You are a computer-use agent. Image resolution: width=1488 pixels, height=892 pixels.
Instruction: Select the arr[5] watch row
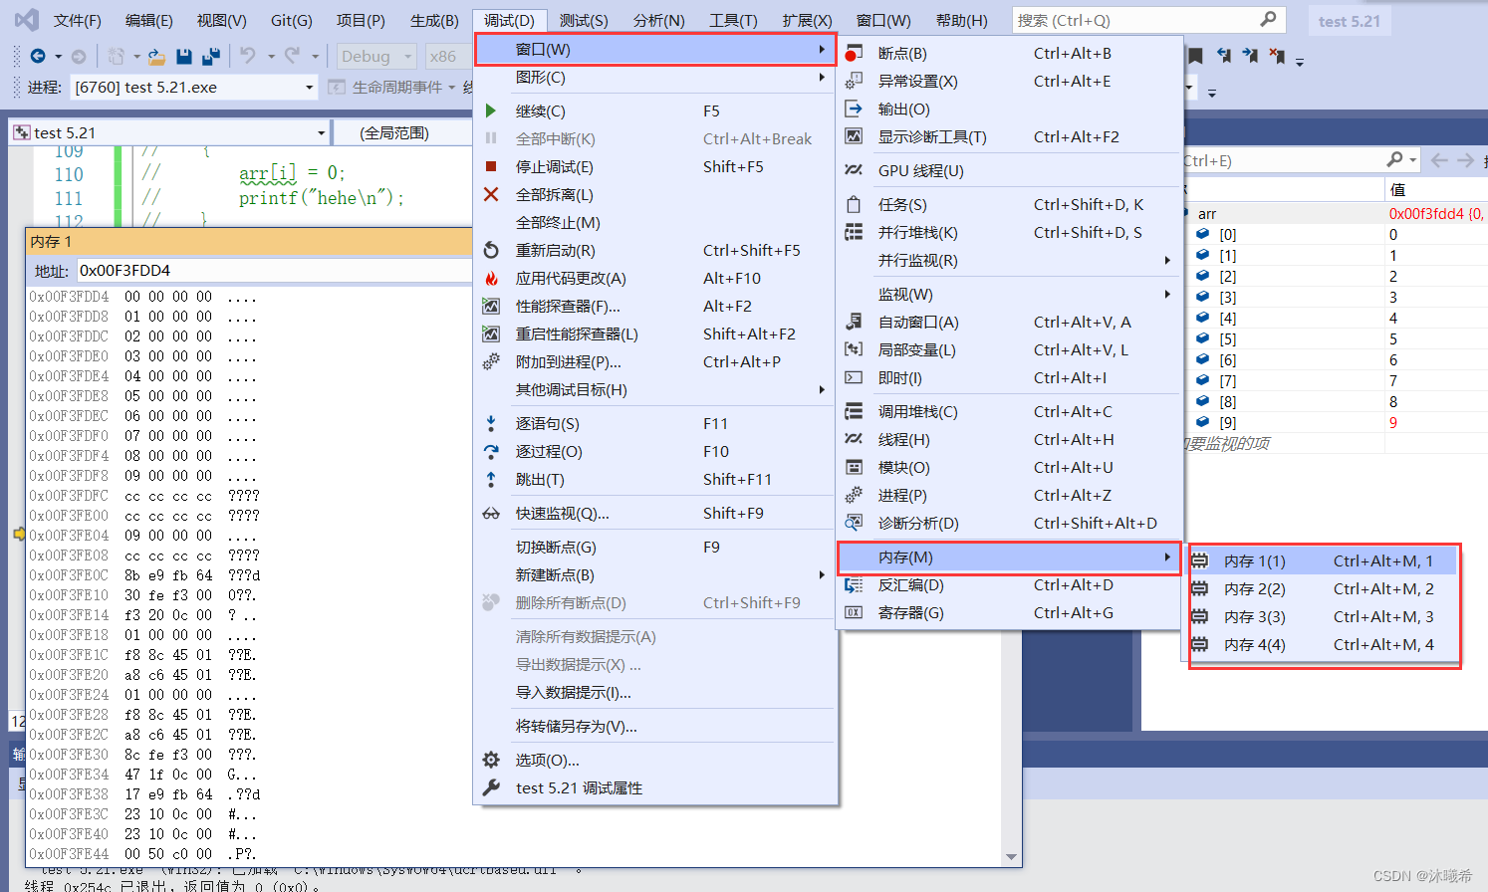[x=1335, y=338]
